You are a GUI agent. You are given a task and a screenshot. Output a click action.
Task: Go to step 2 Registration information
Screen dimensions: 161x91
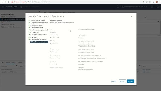pyautogui.click(x=39, y=22)
